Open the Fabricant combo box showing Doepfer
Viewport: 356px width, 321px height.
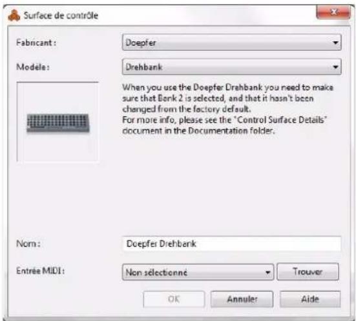coord(231,43)
